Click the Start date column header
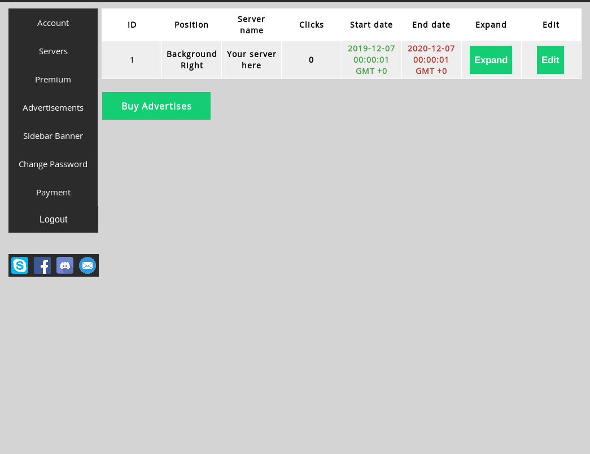This screenshot has height=454, width=590. click(x=371, y=25)
